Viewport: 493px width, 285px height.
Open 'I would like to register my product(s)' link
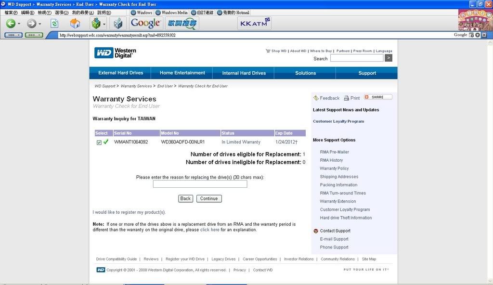129,212
